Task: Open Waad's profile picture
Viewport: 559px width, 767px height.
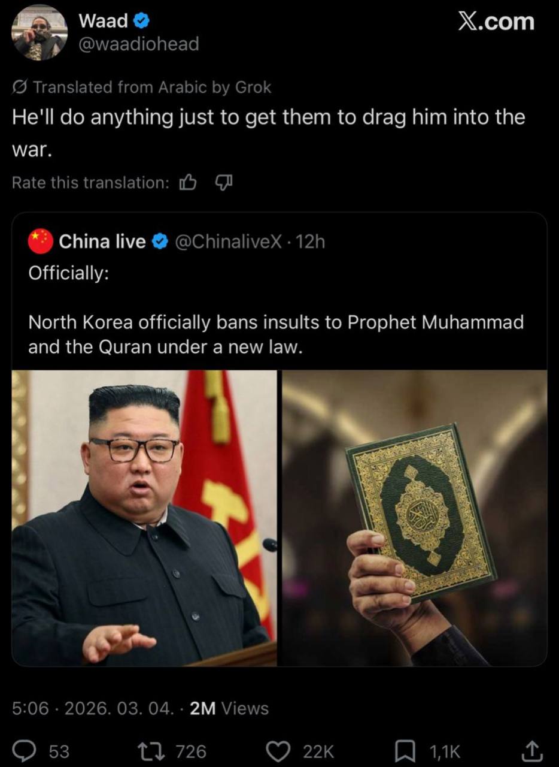Action: click(40, 33)
